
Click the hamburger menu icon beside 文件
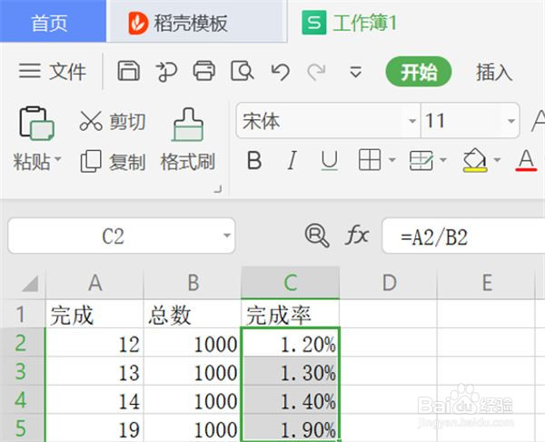(x=30, y=71)
